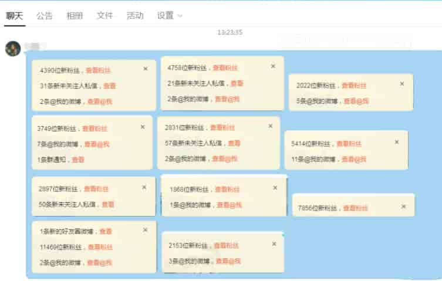Click the 3条@我的微博 text
442x281 pixels.
tap(189, 261)
